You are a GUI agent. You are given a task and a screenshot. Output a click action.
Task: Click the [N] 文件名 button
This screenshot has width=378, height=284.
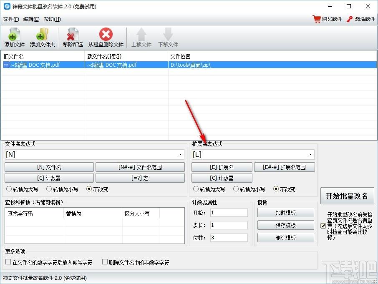(x=49, y=167)
